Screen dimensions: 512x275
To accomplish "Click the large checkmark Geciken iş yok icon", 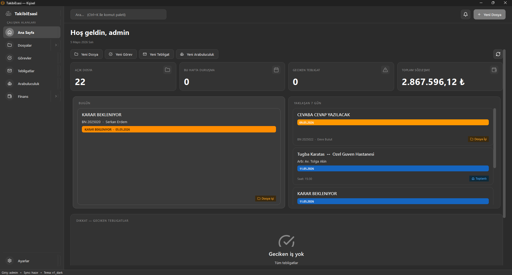I will (x=286, y=241).
